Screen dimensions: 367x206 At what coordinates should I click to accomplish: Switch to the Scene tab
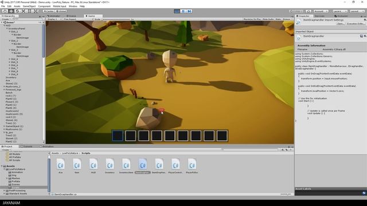[71, 16]
